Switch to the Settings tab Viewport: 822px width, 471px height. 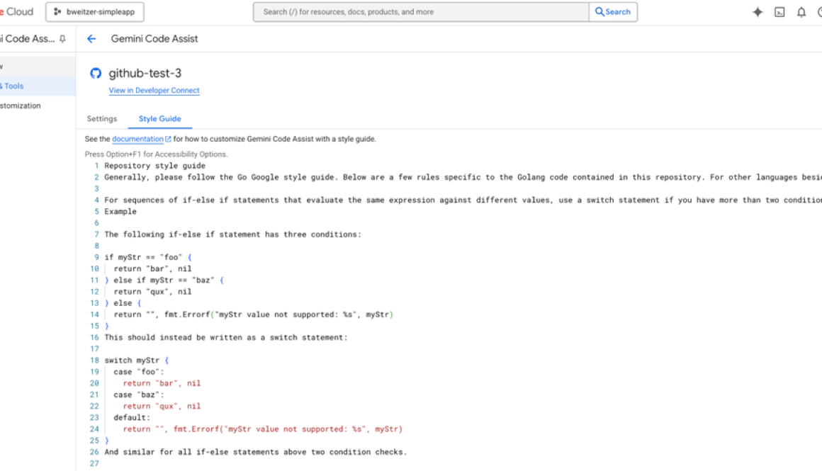tap(102, 119)
